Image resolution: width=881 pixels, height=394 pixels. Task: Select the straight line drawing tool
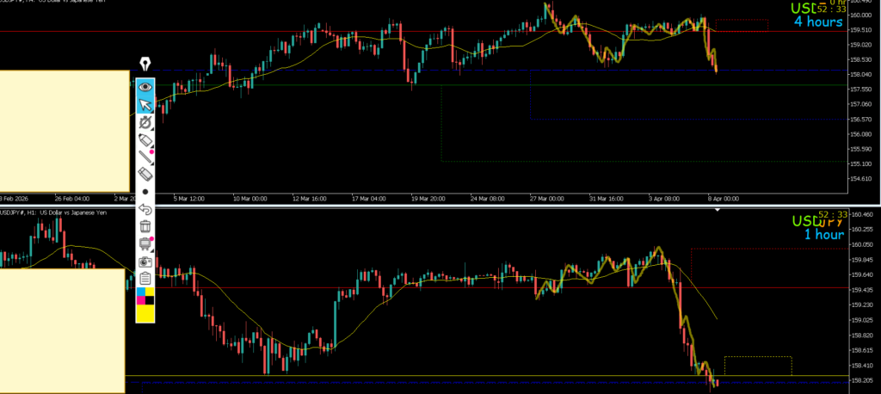[x=145, y=157]
